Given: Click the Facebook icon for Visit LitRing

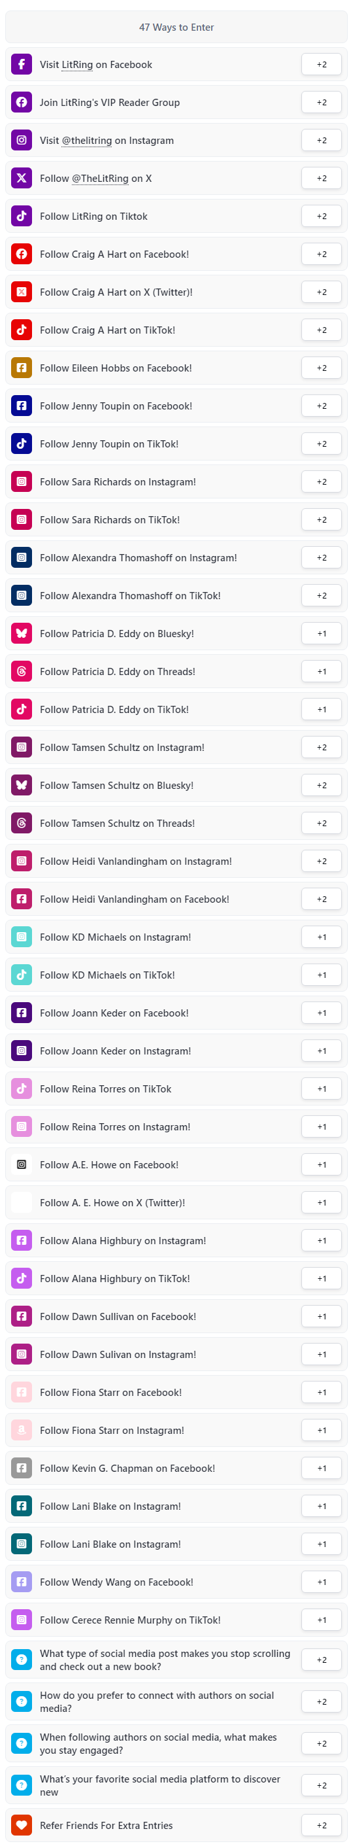Looking at the screenshot, I should point(22,65).
